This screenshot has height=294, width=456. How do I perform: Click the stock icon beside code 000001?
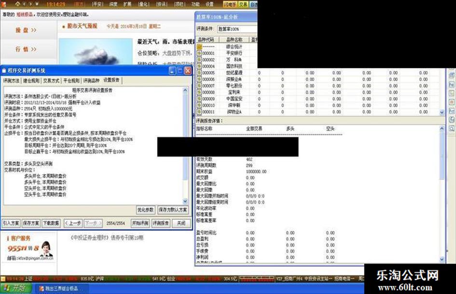[x=199, y=53]
